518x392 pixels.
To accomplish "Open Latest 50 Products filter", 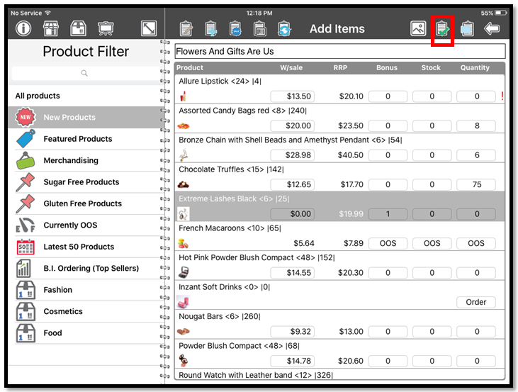I will [x=88, y=247].
